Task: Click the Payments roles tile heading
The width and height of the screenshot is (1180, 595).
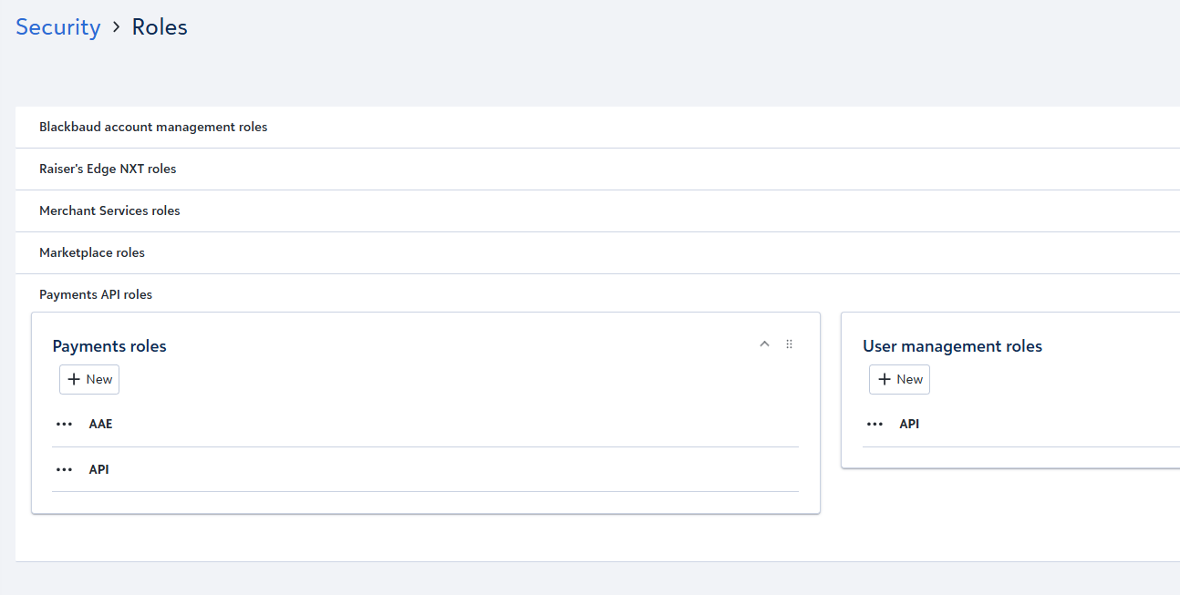Action: pyautogui.click(x=109, y=346)
